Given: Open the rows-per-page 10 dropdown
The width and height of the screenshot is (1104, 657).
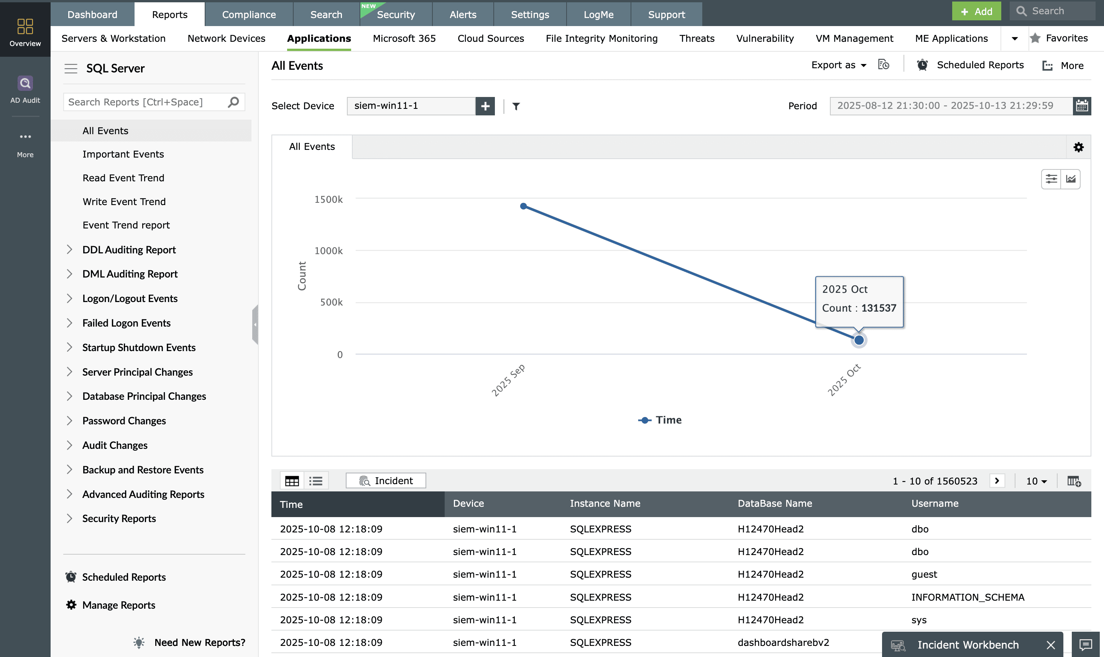Looking at the screenshot, I should (x=1036, y=481).
